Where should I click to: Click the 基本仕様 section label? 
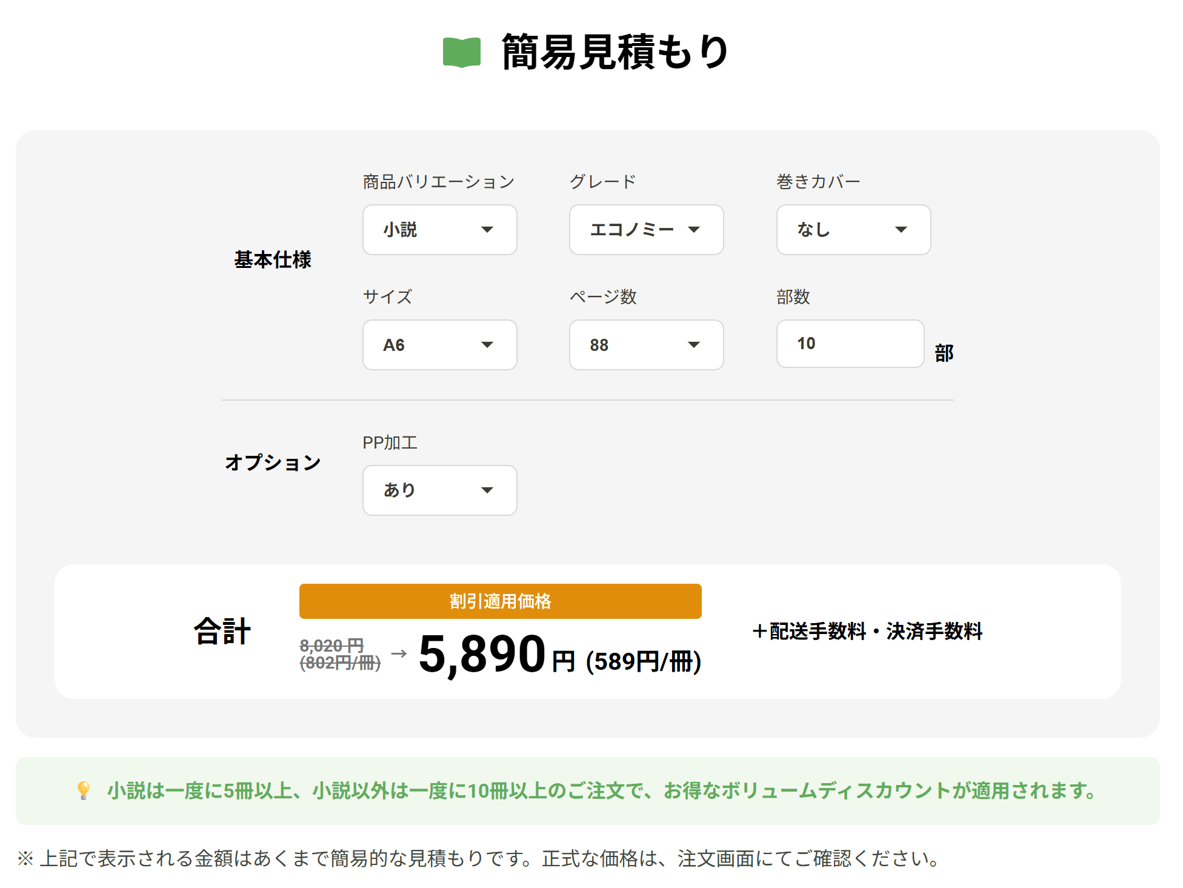[x=274, y=259]
